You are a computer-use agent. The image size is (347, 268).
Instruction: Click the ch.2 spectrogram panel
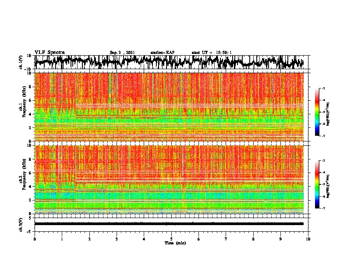point(169,180)
